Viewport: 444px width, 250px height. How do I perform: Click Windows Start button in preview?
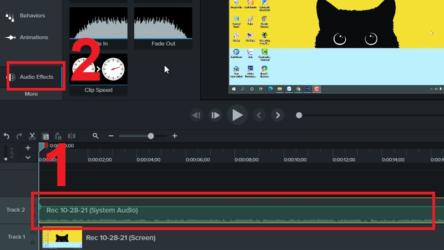pyautogui.click(x=234, y=89)
